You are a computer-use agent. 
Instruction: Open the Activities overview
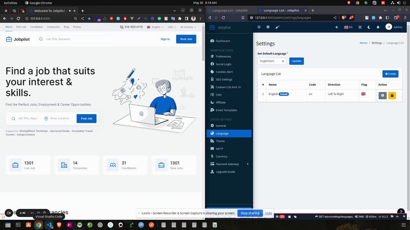point(11,3)
